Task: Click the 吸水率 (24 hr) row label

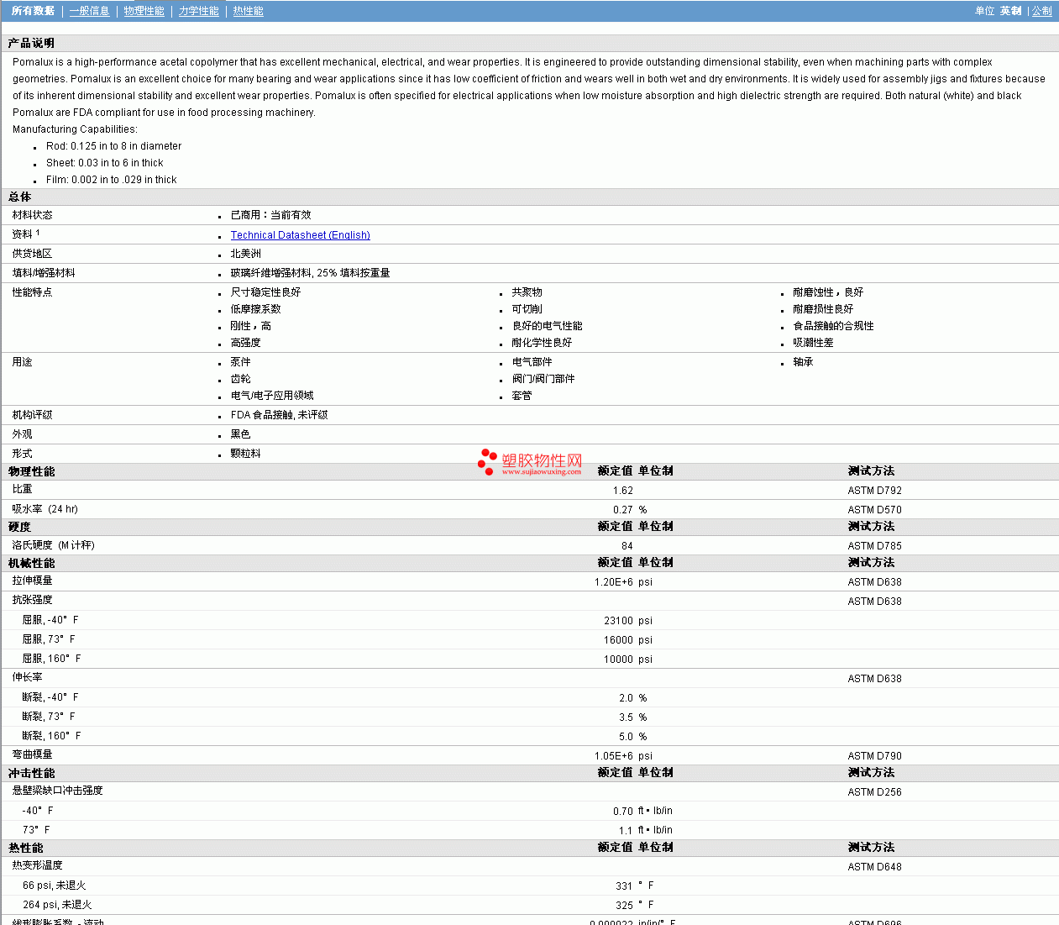Action: pos(45,509)
